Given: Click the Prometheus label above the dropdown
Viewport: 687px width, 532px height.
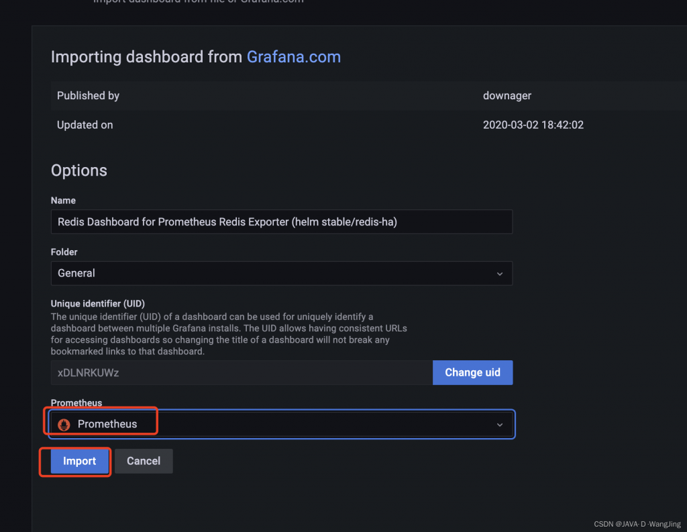Looking at the screenshot, I should point(76,403).
